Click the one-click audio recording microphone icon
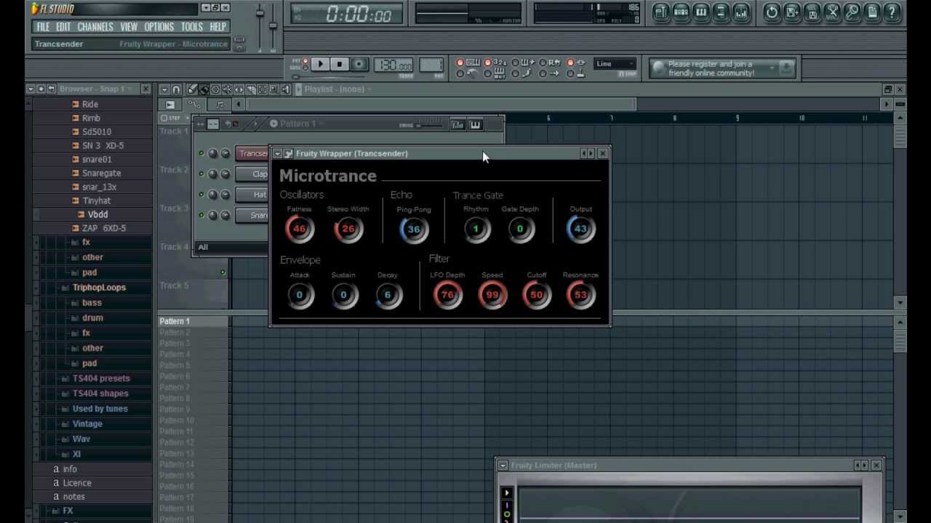Image resolution: width=931 pixels, height=523 pixels. pyautogui.click(x=852, y=12)
